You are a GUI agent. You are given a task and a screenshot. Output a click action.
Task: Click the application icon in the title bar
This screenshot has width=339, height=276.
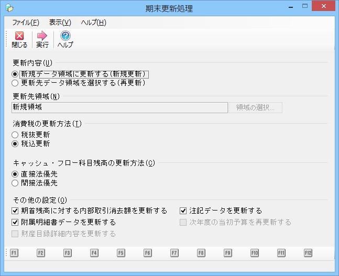[x=9, y=8]
